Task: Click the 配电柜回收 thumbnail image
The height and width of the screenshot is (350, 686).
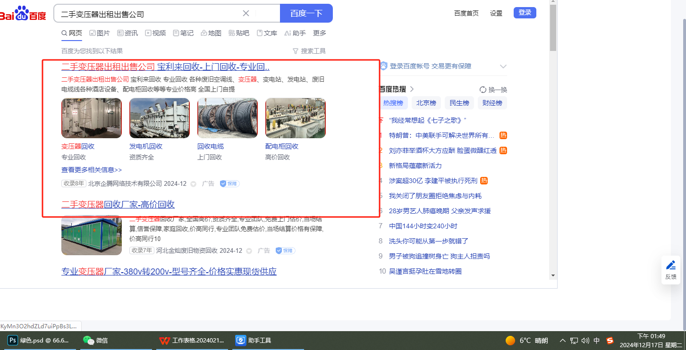Action: point(296,118)
